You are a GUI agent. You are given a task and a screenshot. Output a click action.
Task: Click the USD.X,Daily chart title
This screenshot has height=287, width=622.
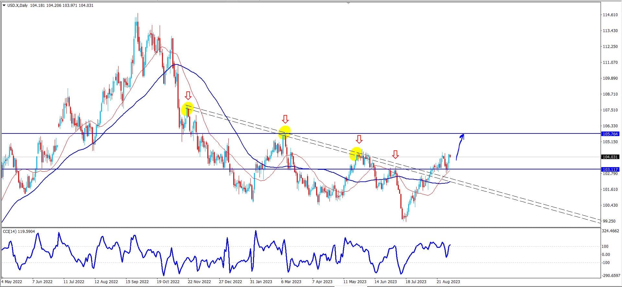tap(17, 5)
